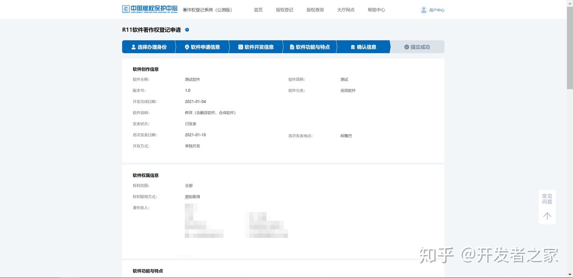Click the checkmark icon in 提交成功 step
Viewport: 573px width, 278px height.
(x=407, y=47)
